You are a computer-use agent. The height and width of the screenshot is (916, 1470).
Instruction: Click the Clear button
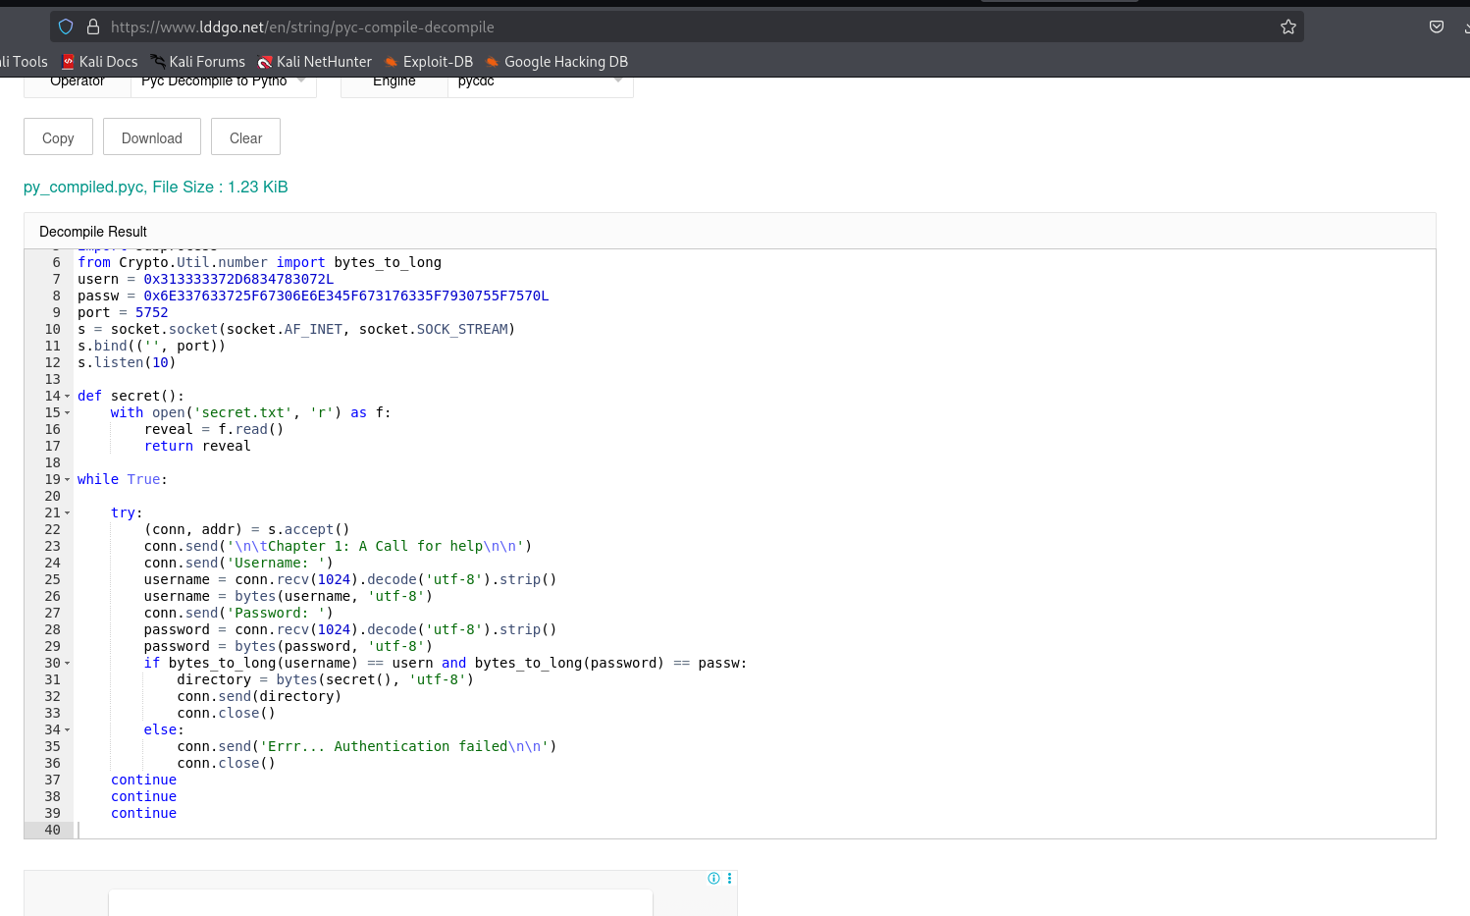245,136
